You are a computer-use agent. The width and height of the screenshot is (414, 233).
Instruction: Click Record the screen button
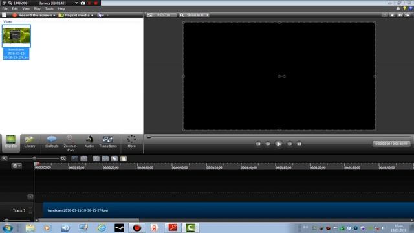[x=32, y=15]
